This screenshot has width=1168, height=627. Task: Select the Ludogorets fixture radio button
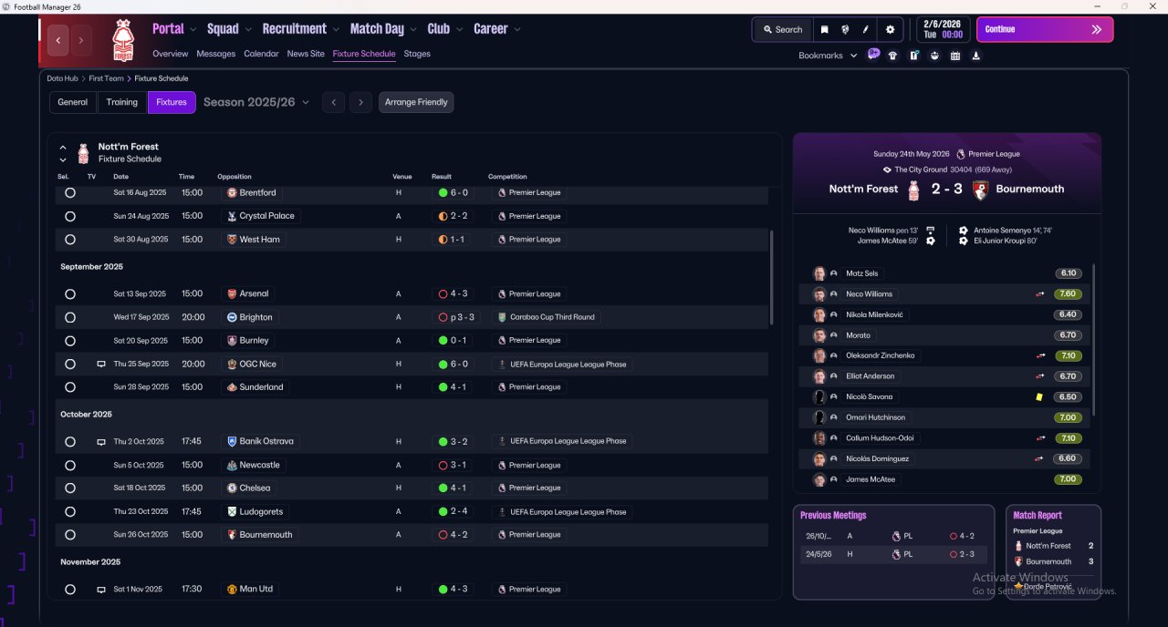pyautogui.click(x=70, y=511)
